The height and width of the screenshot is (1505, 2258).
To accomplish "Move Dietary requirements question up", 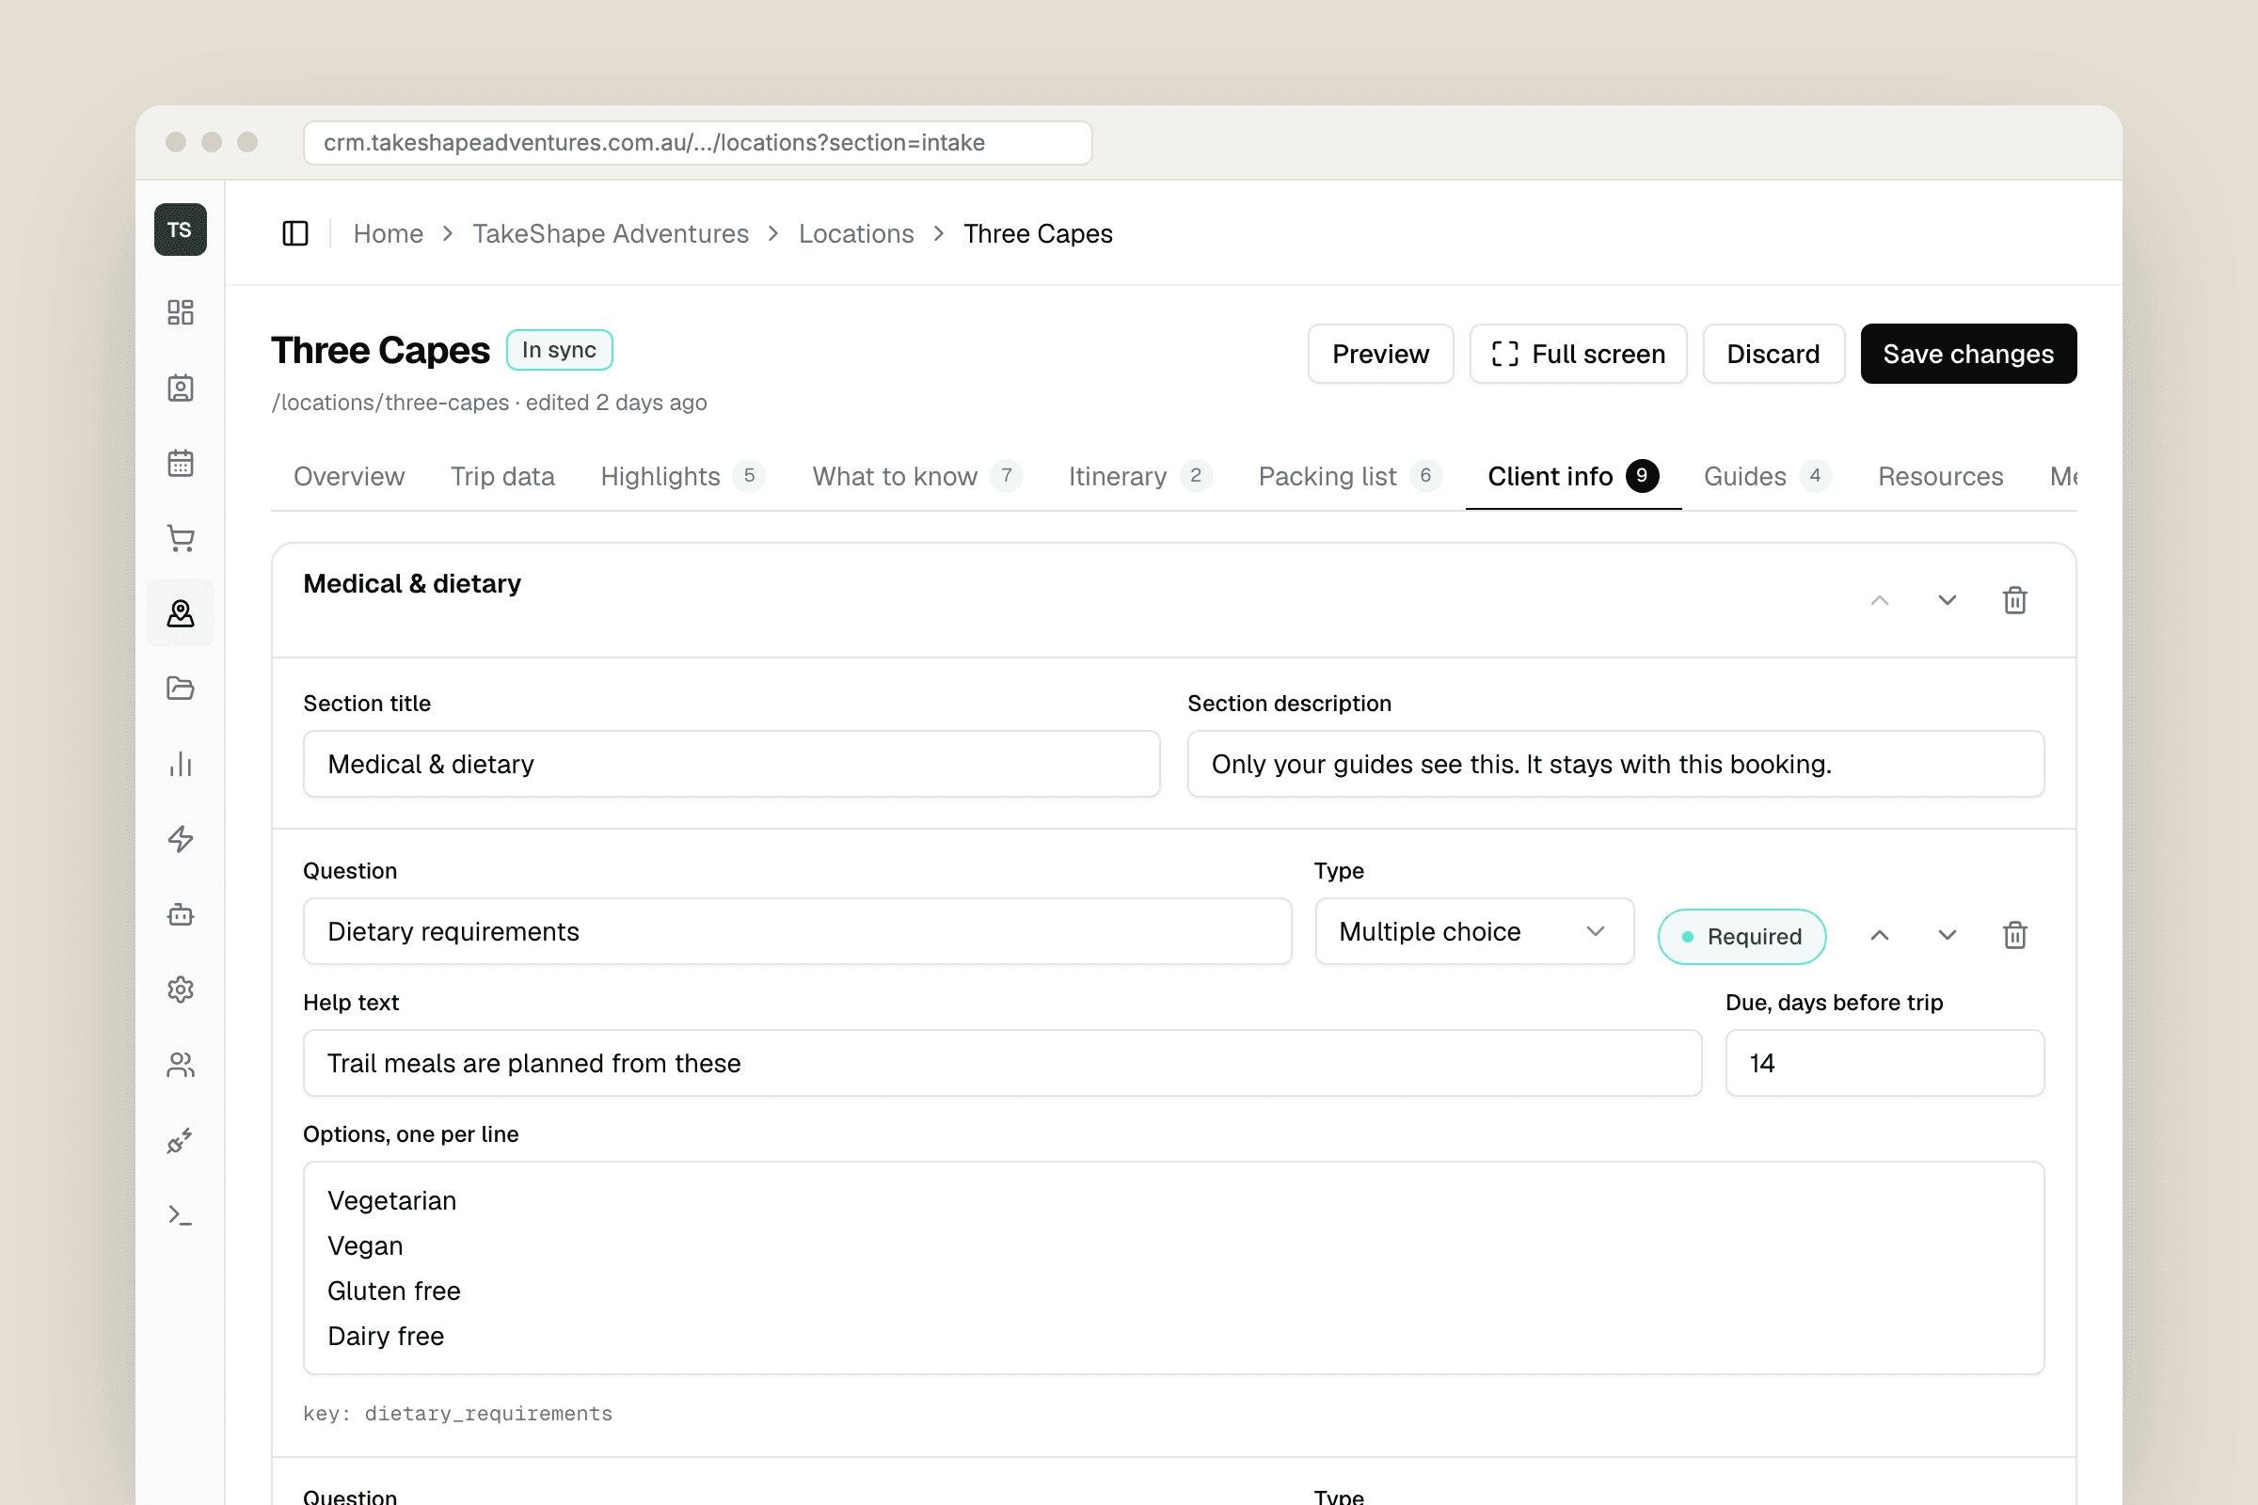I will [x=1880, y=935].
